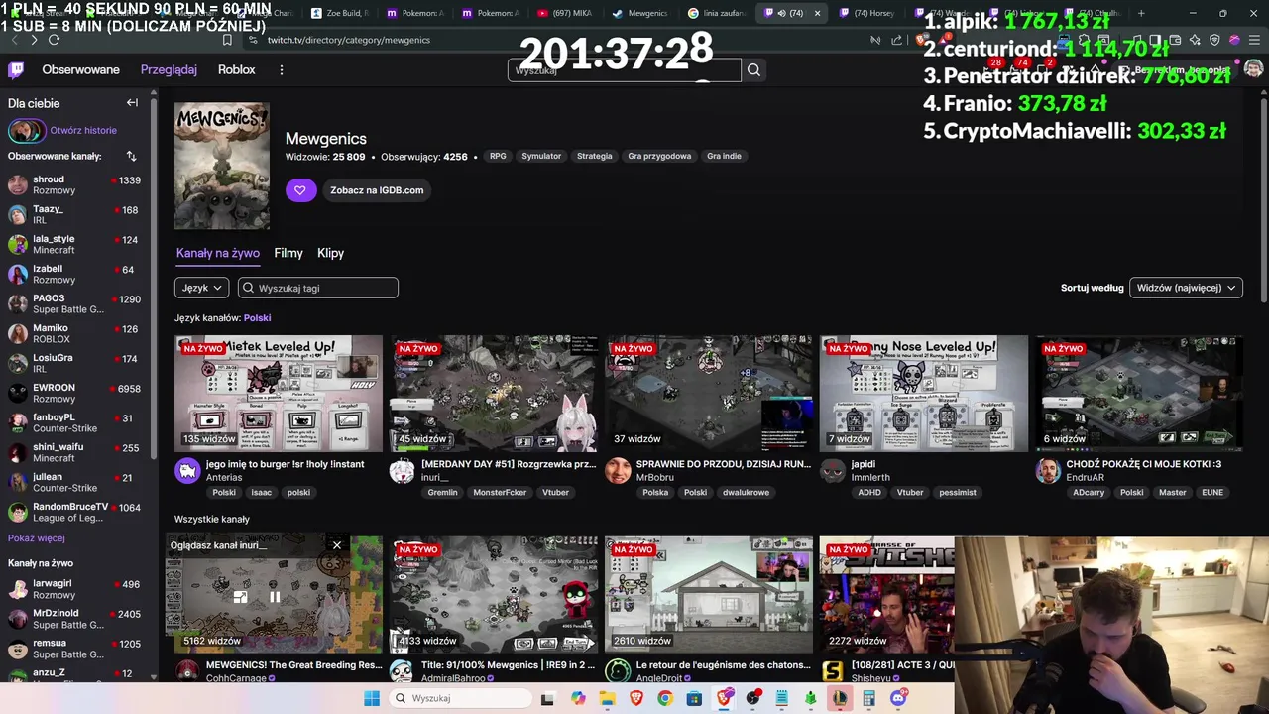Open MrDzinold channel in sidebar
1269x714 pixels.
[74, 619]
